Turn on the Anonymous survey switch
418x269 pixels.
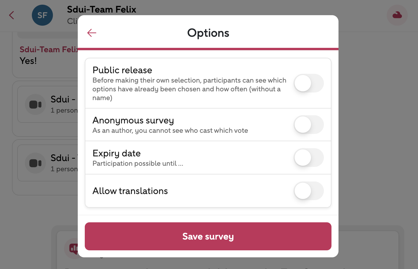click(308, 125)
